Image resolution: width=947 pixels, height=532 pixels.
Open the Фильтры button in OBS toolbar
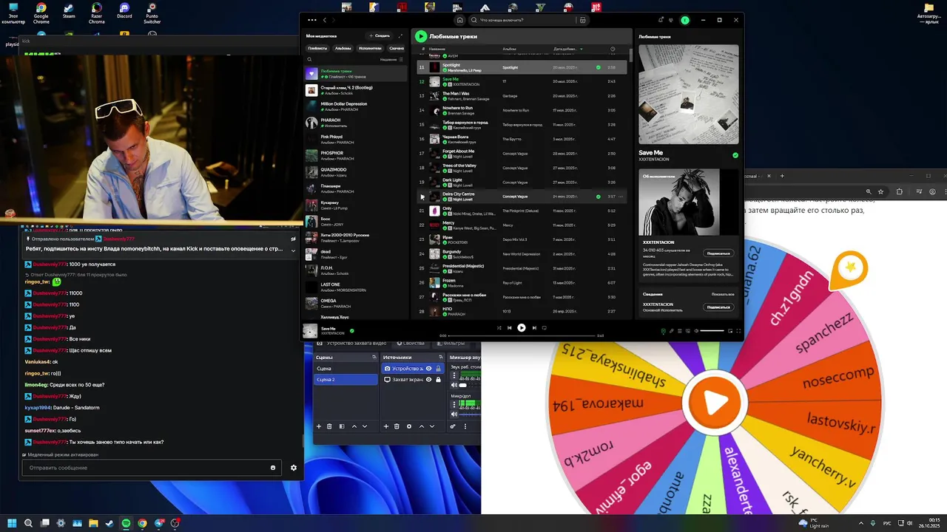(x=451, y=343)
